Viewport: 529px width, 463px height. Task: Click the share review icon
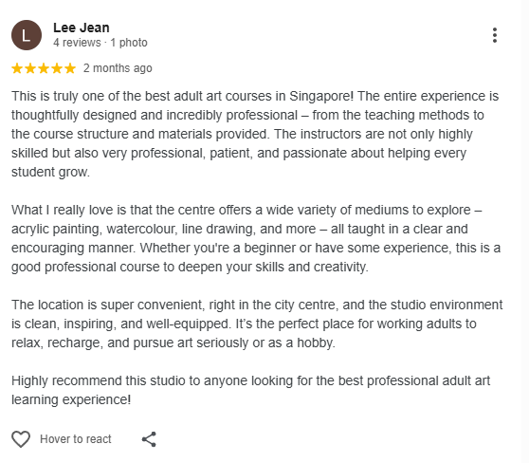pyautogui.click(x=149, y=439)
